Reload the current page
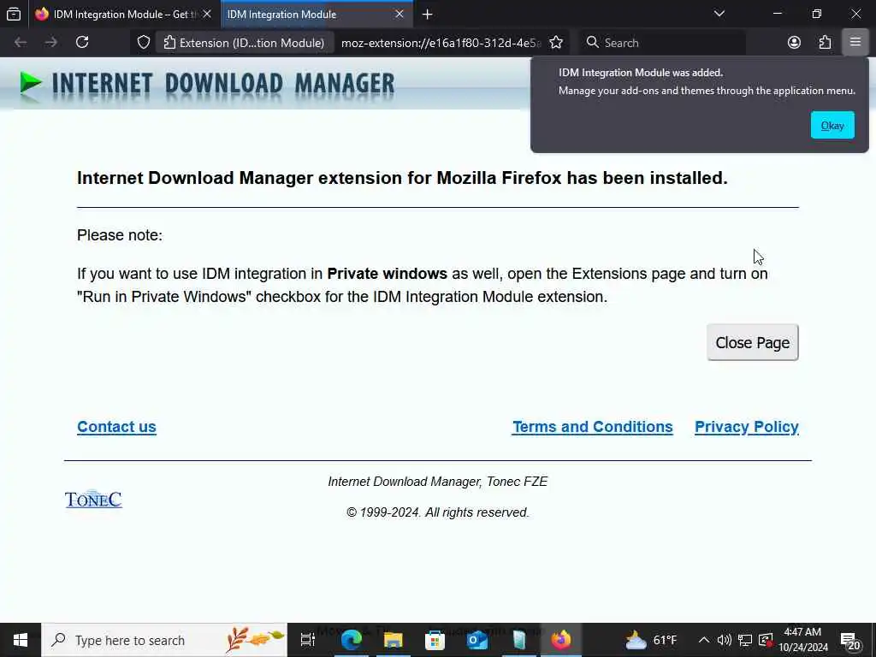 (82, 43)
